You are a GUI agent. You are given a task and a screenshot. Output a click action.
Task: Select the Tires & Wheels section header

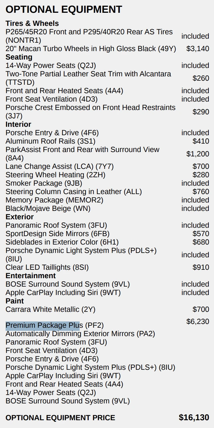(x=32, y=23)
